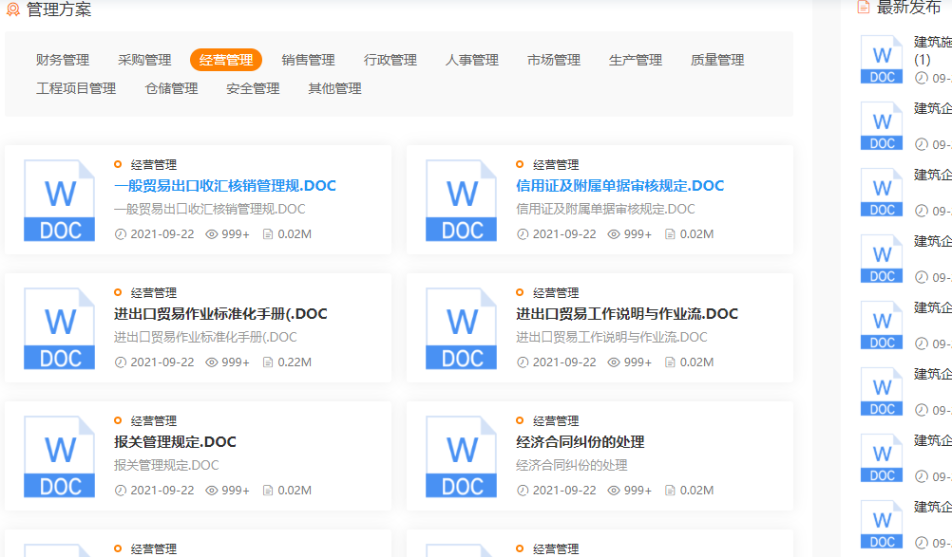Click the second DOC thumbnail in 最新发布 sidebar
This screenshot has width=952, height=557.
pyautogui.click(x=881, y=126)
